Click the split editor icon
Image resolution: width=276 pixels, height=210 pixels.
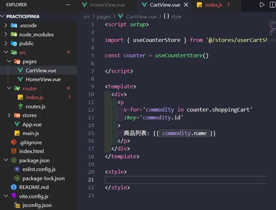coord(273,5)
